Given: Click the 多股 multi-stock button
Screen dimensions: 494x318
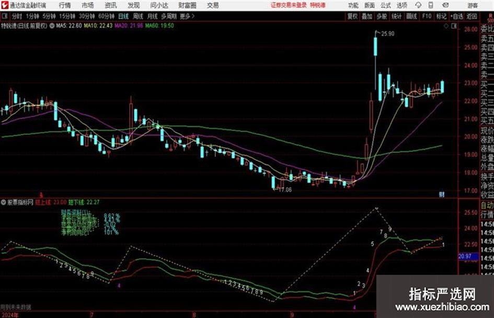Looking at the screenshot, I should [x=382, y=16].
